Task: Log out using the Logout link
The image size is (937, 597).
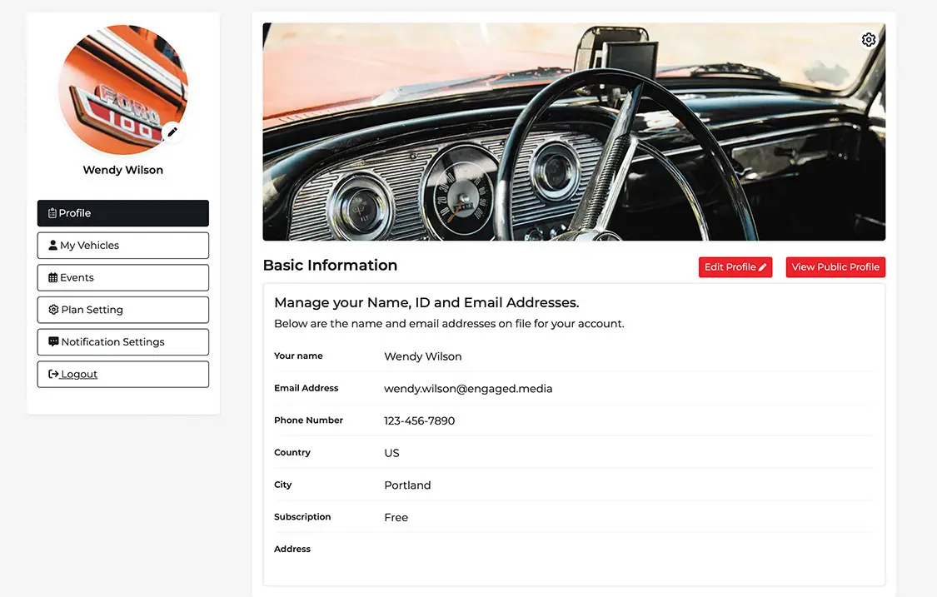Action: tap(80, 375)
